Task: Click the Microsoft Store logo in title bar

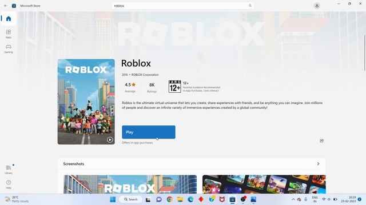Action: (x=14, y=6)
